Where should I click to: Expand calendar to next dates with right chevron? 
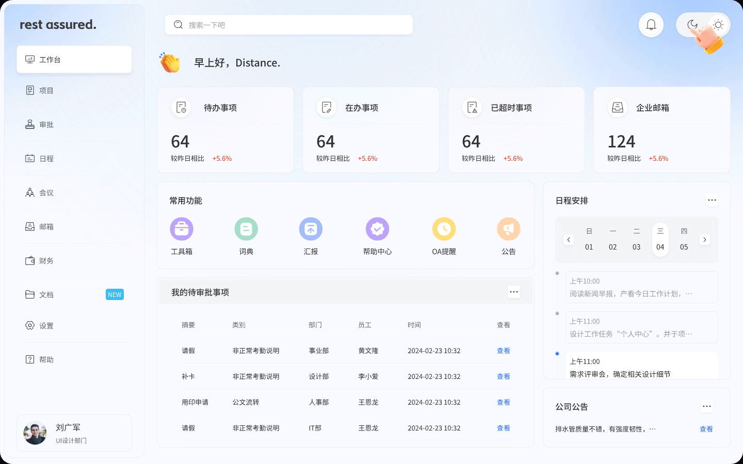[x=704, y=239]
